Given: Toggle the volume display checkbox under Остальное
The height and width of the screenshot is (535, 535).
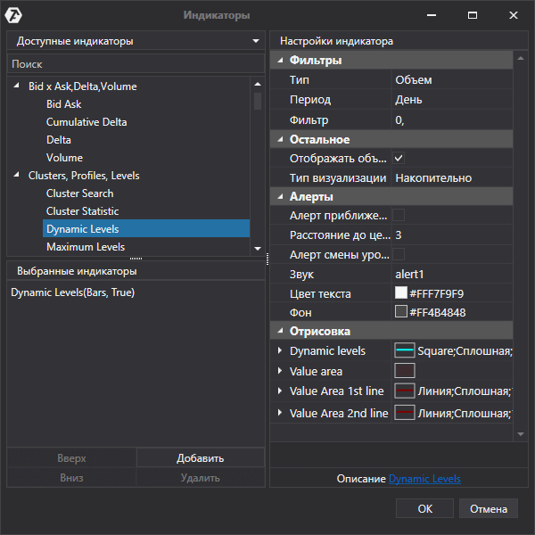Looking at the screenshot, I should tap(399, 158).
